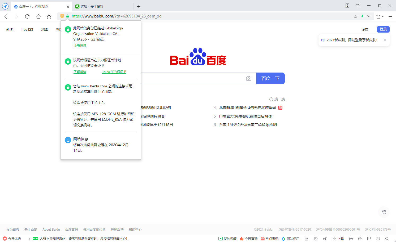
Task: Reload the page with refresh icon
Action: pos(27,16)
